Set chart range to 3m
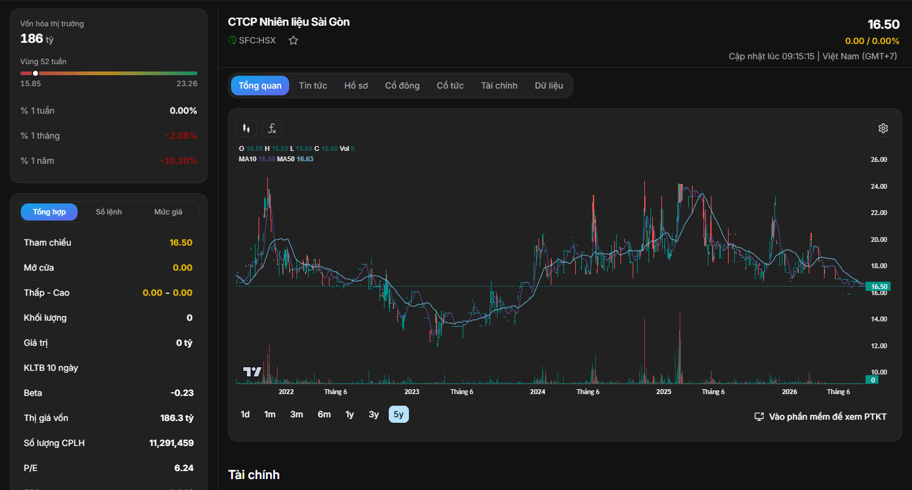The width and height of the screenshot is (912, 490). point(296,414)
